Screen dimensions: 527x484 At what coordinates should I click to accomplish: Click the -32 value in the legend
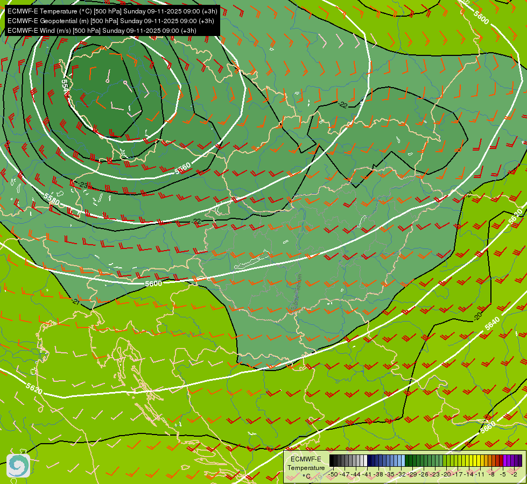[401, 474]
